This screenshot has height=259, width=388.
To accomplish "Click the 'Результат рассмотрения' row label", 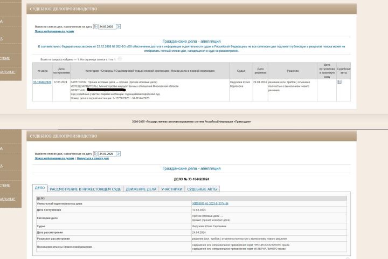I will tap(53, 238).
